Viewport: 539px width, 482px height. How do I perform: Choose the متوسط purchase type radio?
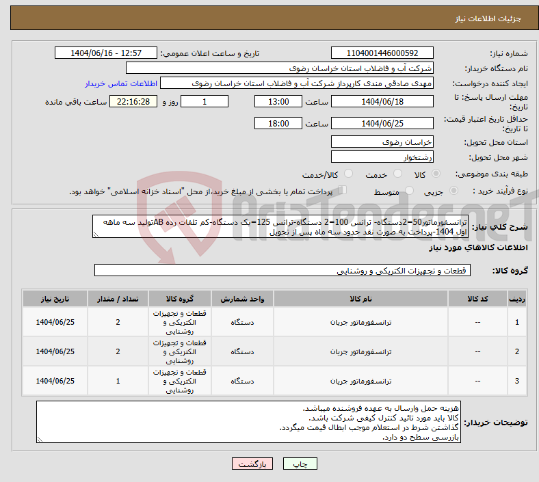tap(409, 190)
